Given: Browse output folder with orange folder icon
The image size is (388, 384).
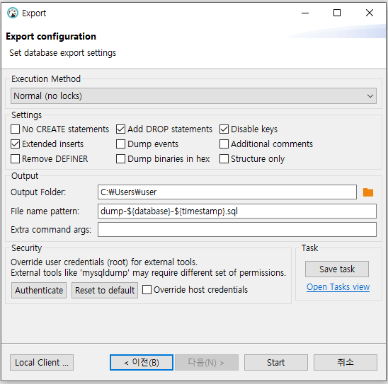Looking at the screenshot, I should [x=368, y=192].
